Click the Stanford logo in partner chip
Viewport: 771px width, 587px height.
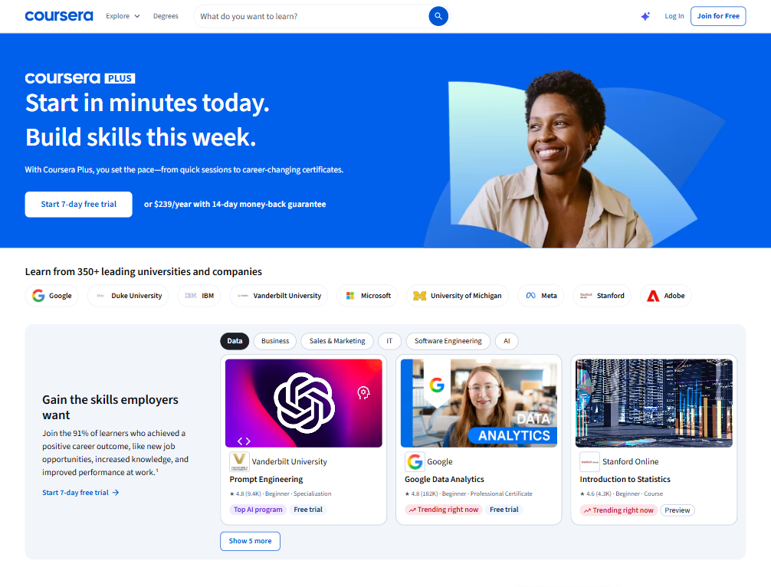coord(586,296)
